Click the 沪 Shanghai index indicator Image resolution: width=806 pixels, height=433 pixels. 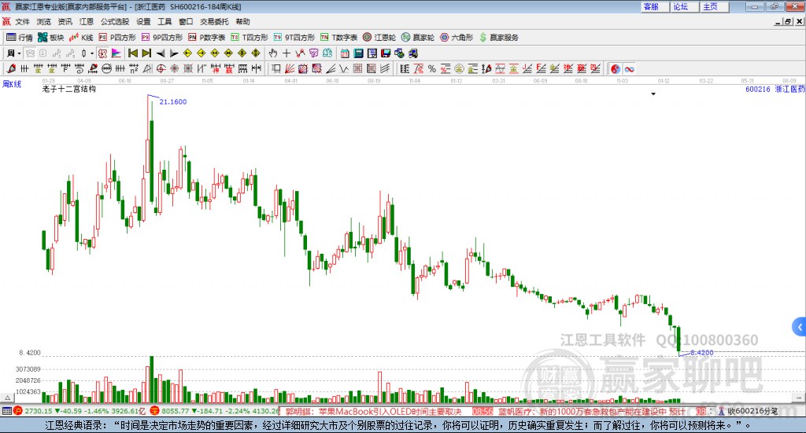[18, 411]
